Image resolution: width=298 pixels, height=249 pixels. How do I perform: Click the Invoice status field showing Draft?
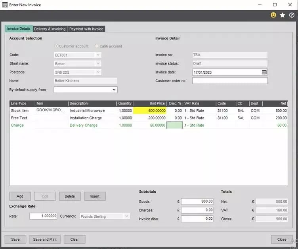[x=230, y=63]
